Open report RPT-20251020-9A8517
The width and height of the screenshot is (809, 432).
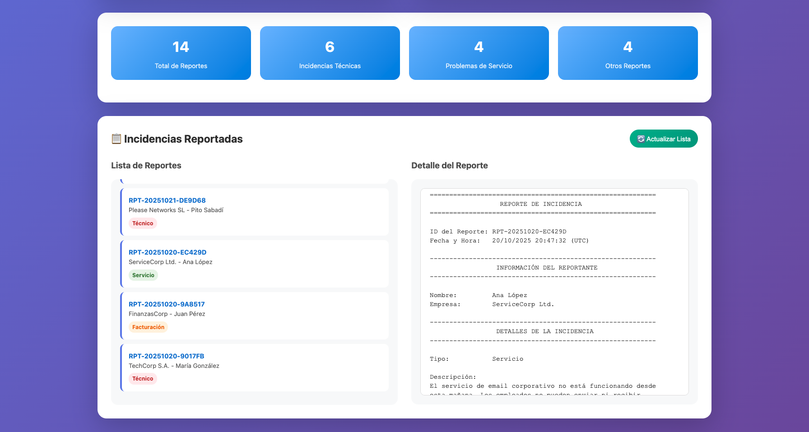click(166, 304)
